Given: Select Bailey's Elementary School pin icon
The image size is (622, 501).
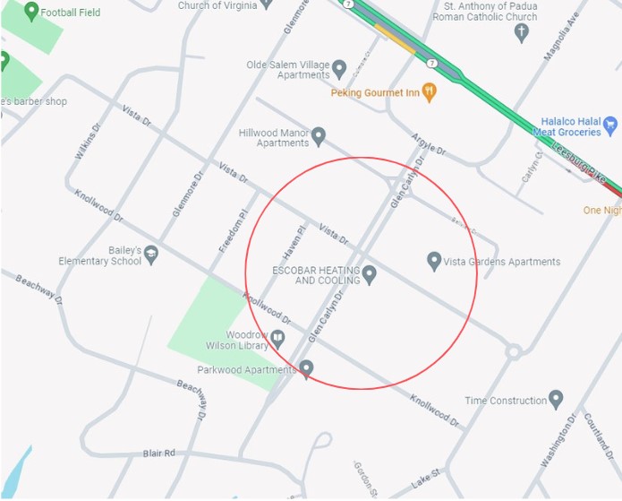Looking at the screenshot, I should [151, 255].
